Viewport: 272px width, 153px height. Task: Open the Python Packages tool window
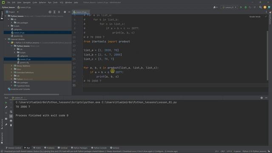(79, 148)
